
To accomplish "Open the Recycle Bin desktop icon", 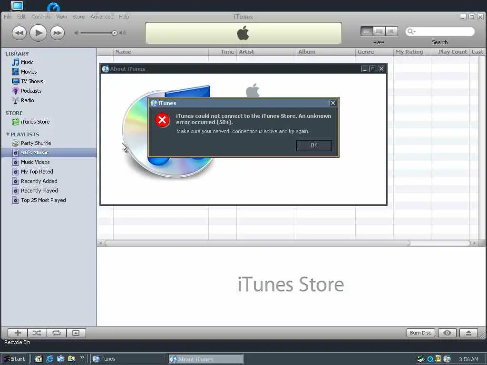I will coord(17,342).
